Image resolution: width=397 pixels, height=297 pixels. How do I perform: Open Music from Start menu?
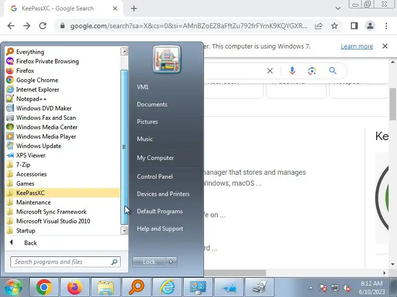(x=145, y=139)
